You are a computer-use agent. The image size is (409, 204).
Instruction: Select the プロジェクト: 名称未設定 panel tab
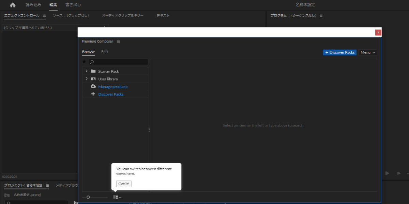[23, 185]
